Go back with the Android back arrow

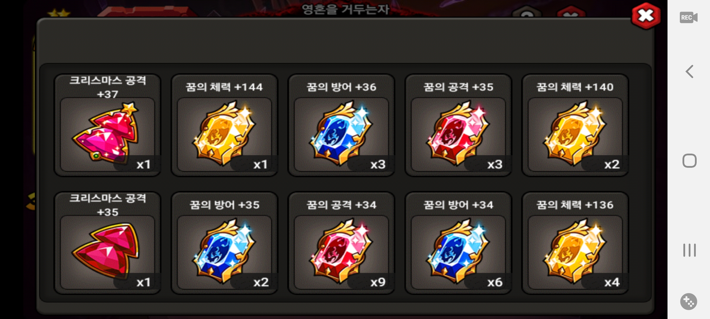(x=689, y=71)
